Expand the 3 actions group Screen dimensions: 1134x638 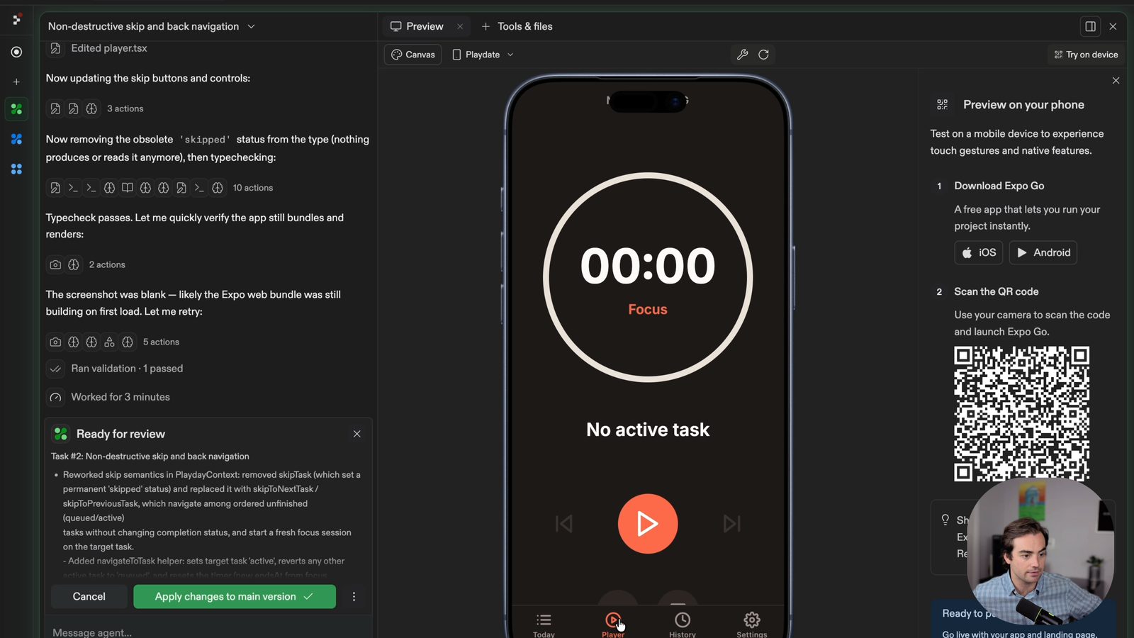coord(95,108)
